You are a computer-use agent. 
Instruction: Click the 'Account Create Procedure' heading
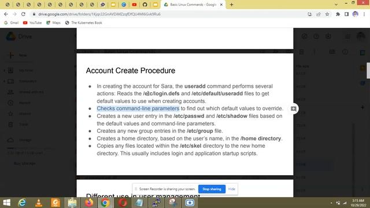[131, 70]
